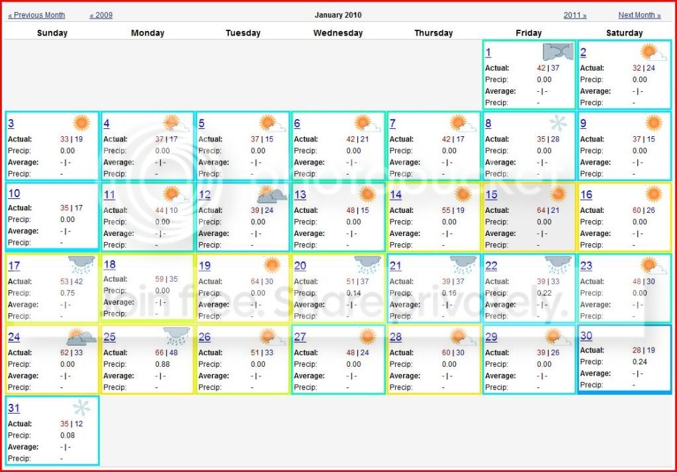Click the rain cloud icon on January 25

tap(177, 336)
